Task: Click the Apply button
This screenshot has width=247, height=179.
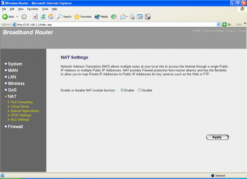Action: tap(217, 137)
